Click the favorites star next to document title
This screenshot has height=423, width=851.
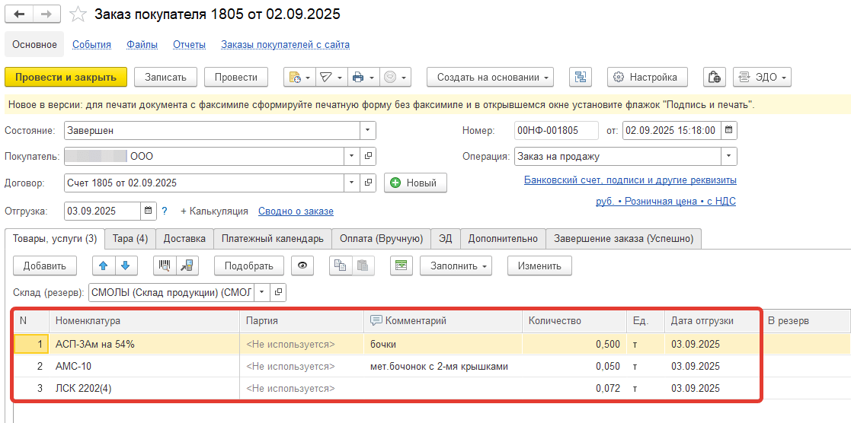[77, 14]
